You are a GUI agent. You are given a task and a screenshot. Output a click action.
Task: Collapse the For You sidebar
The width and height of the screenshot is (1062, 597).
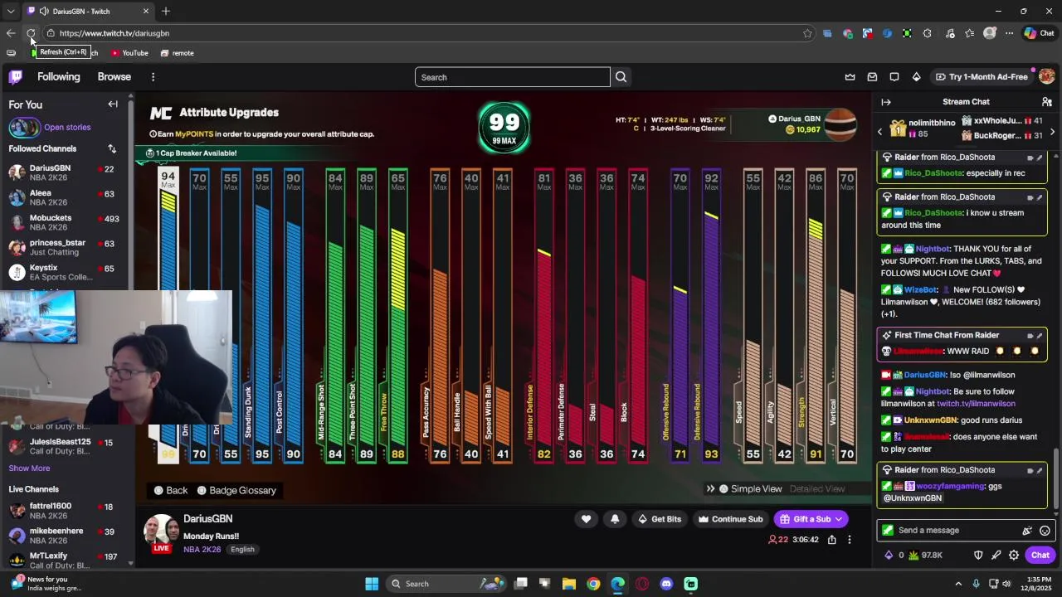pos(113,104)
